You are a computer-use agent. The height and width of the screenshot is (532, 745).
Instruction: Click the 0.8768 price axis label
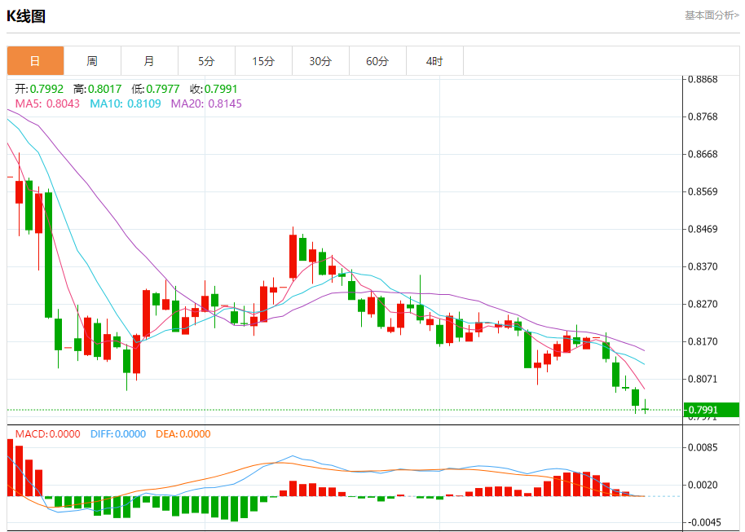[703, 117]
